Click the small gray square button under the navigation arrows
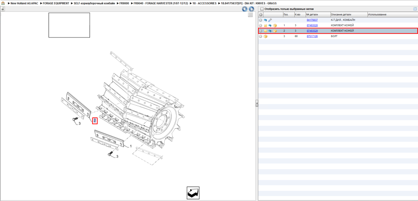Image resolution: width=418 pixels, height=201 pixels. (250, 15)
